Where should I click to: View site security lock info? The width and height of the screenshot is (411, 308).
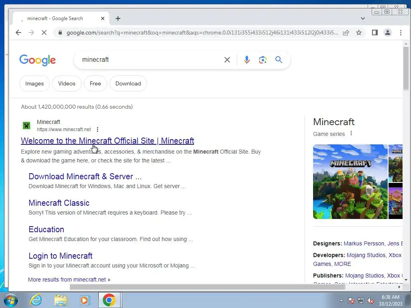[x=60, y=32]
